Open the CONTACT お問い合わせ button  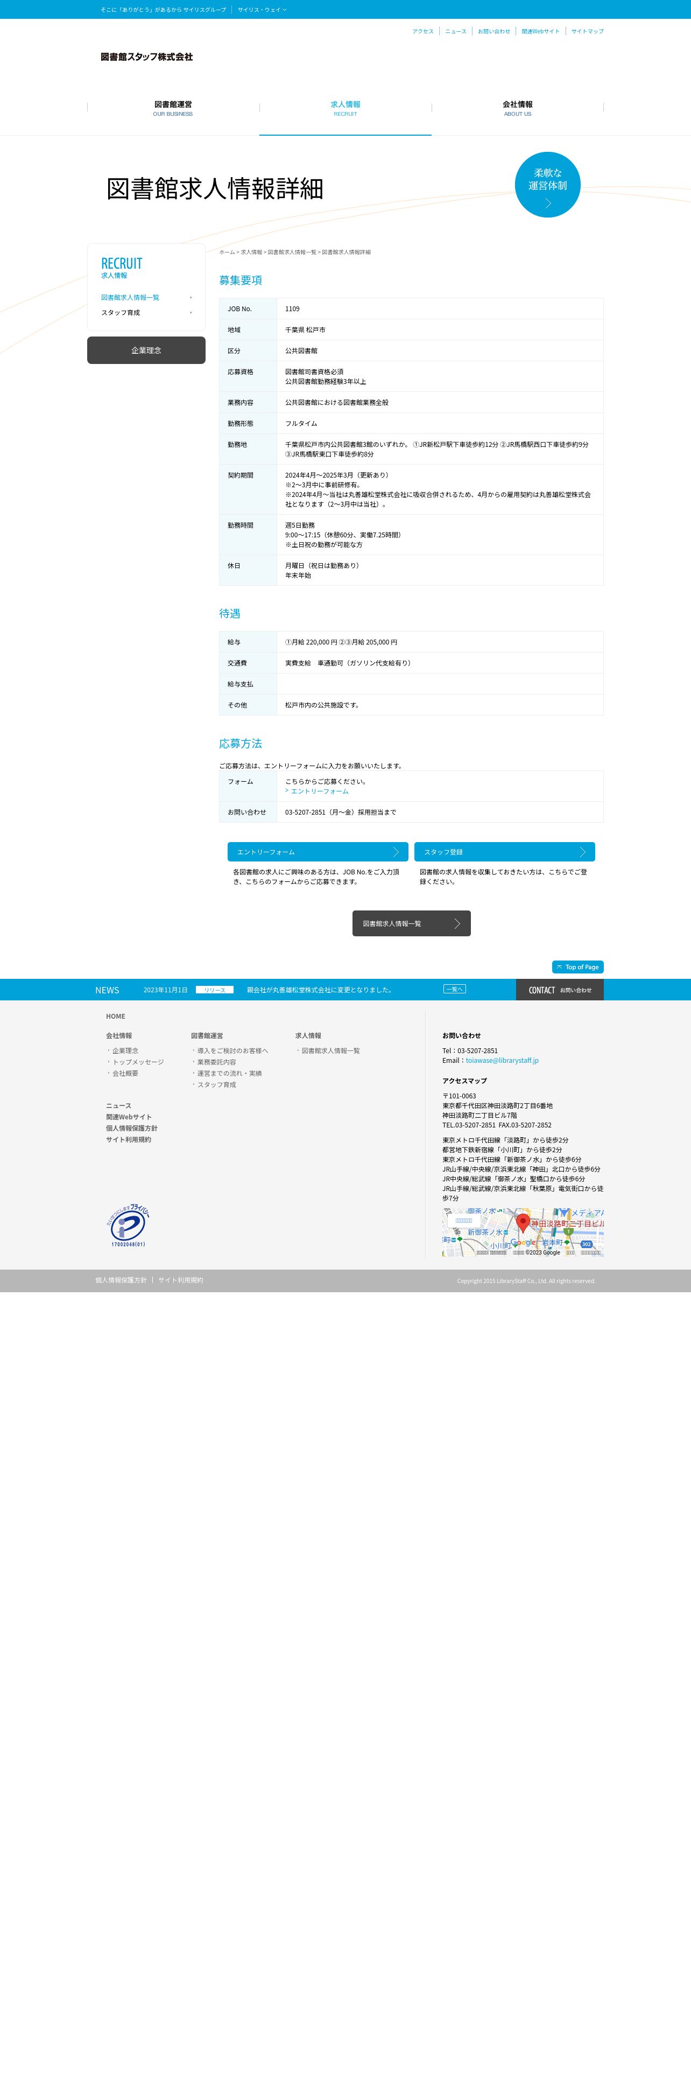[x=560, y=990]
